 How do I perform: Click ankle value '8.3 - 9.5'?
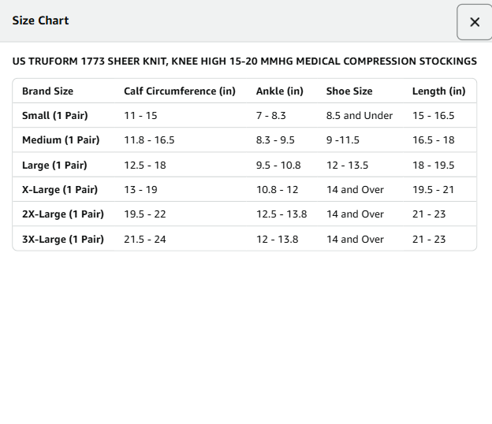pos(275,140)
